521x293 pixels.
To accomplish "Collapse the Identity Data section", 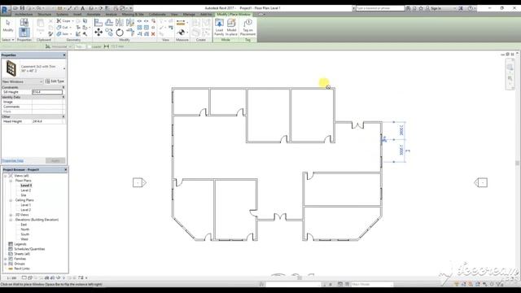I will click(63, 97).
